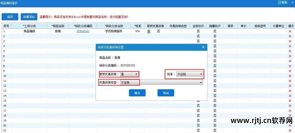The height and width of the screenshot is (133, 295).
Task: Delete row 13 with red X
Action: point(290,91)
